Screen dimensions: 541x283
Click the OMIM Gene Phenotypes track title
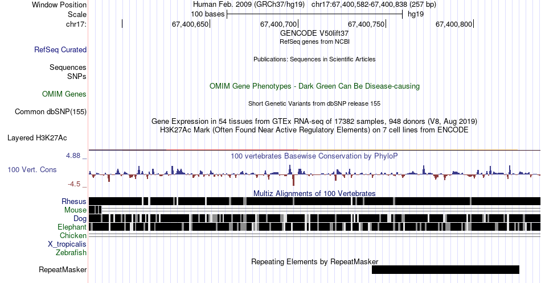point(314,86)
